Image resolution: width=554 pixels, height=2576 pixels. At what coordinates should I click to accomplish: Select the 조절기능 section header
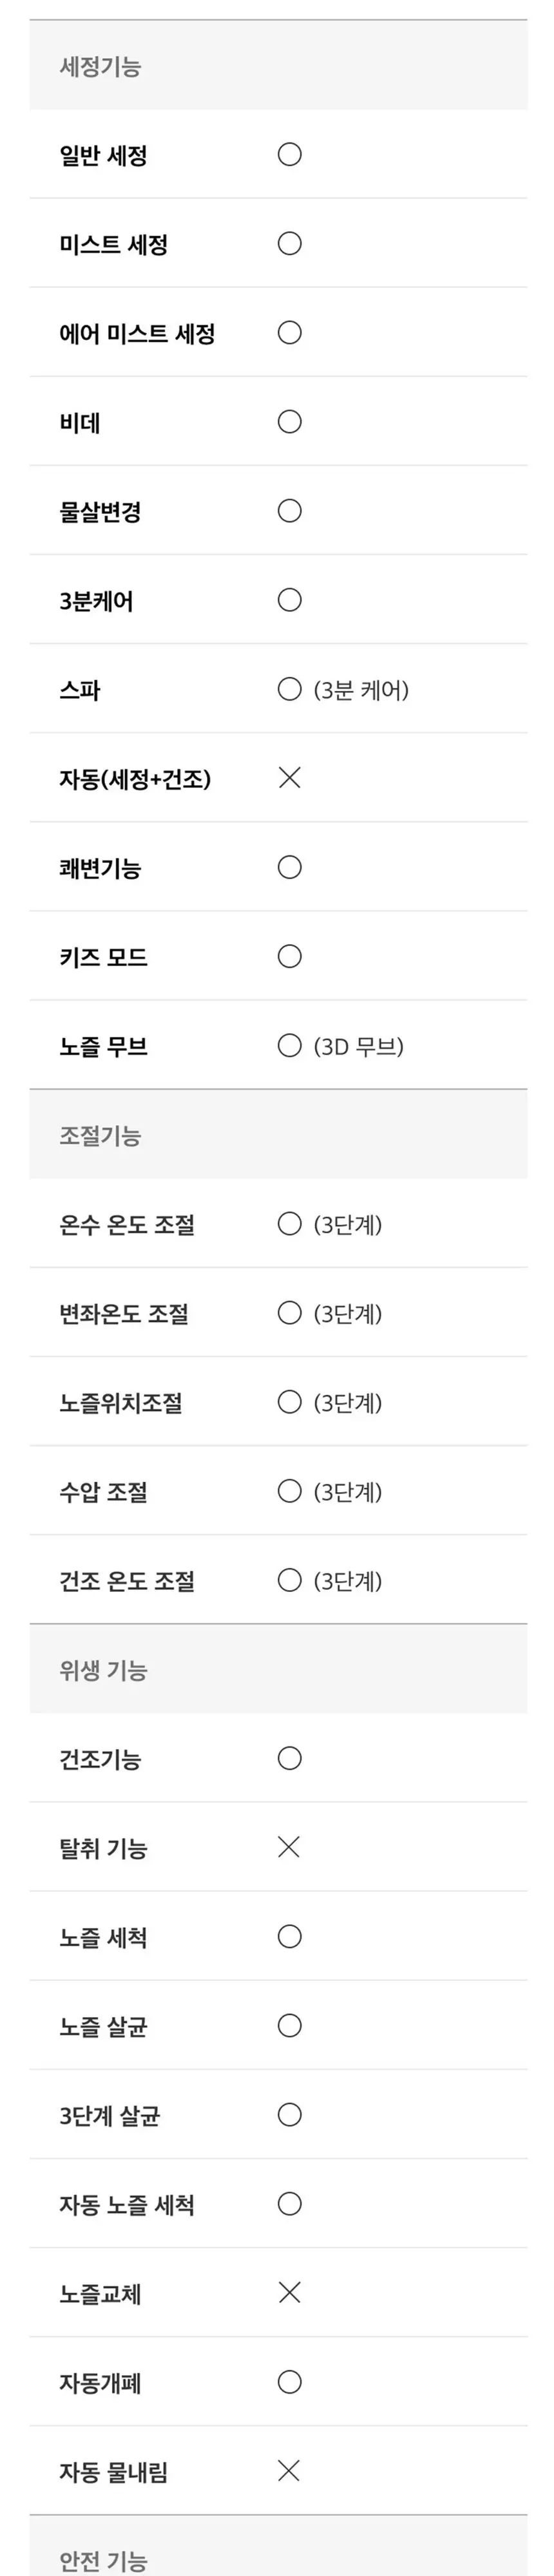(x=278, y=1134)
